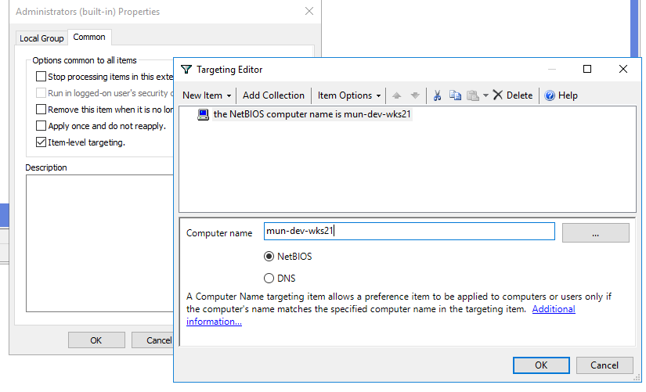646x392 pixels.
Task: Enable Stop processing items checkbox
Action: 41,77
